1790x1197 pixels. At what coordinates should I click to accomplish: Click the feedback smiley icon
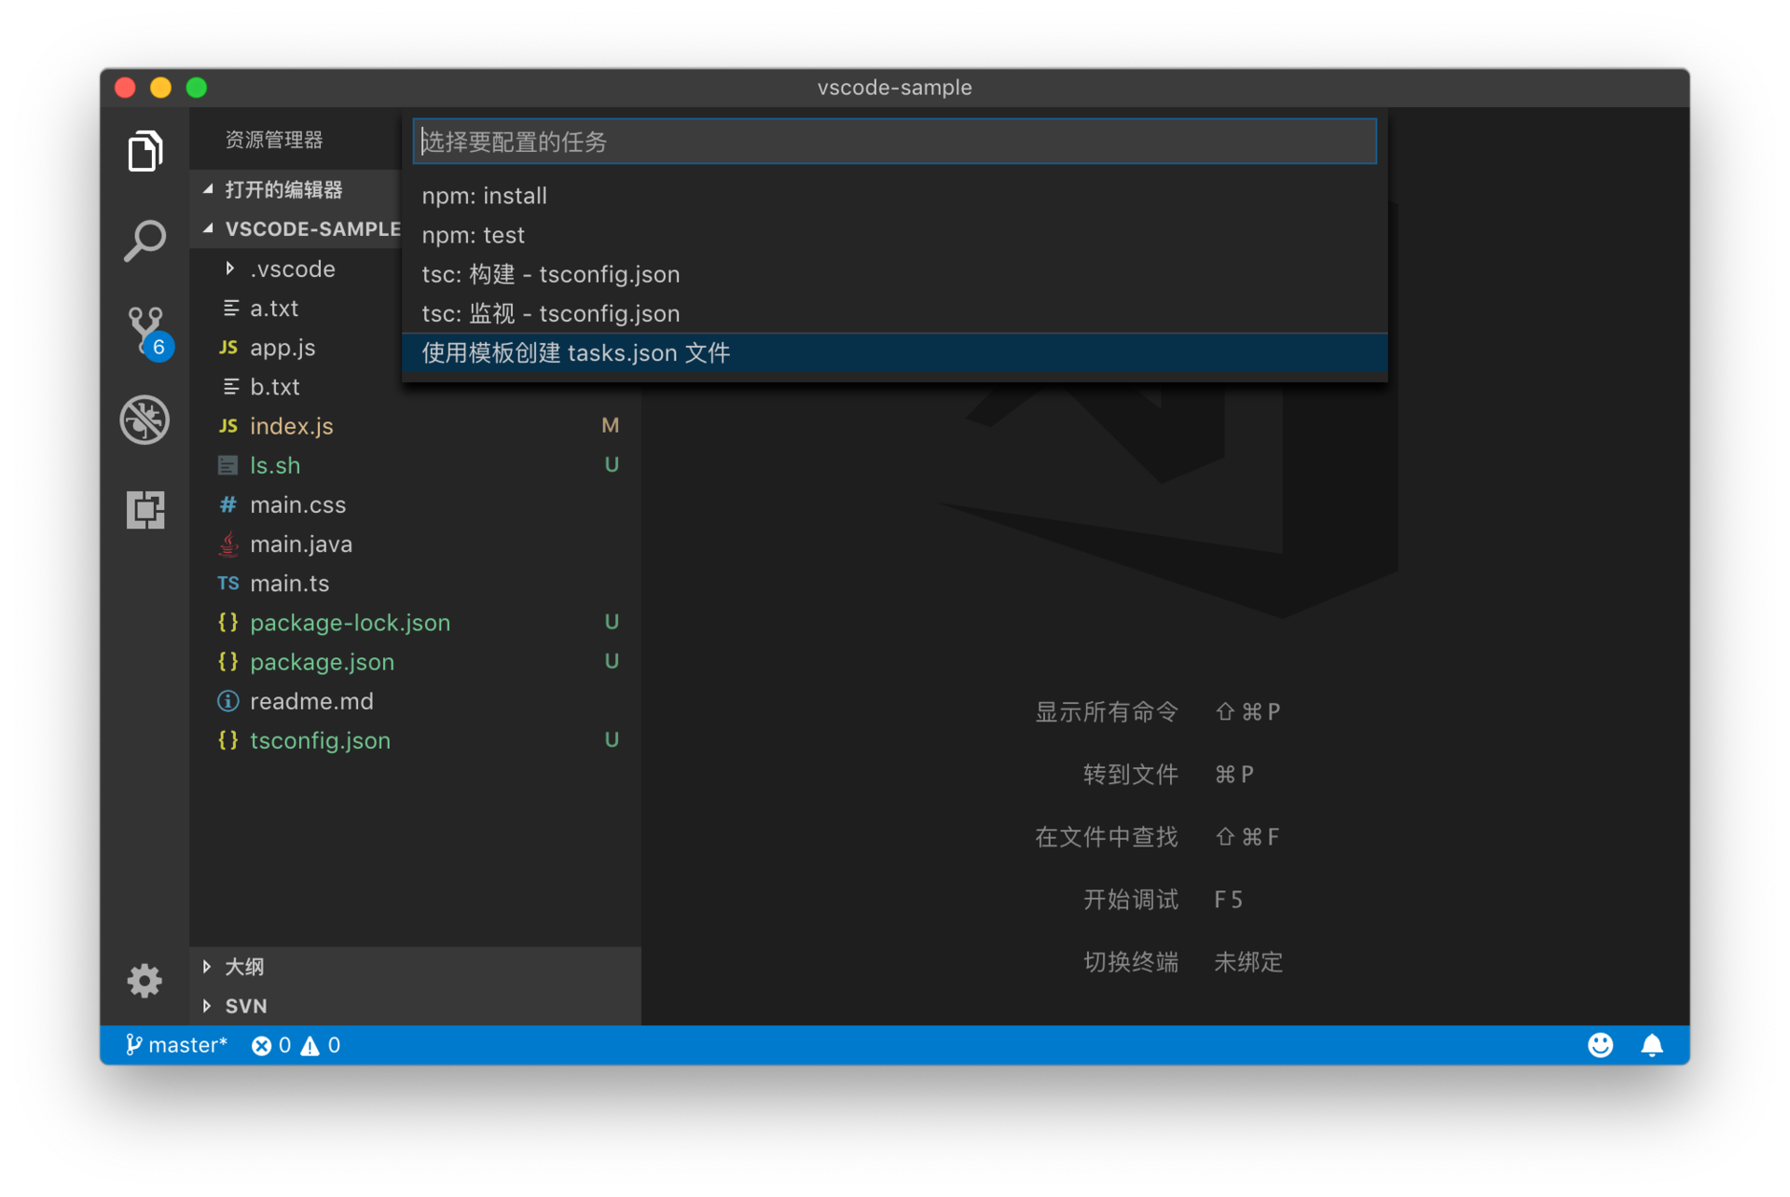click(1600, 1045)
